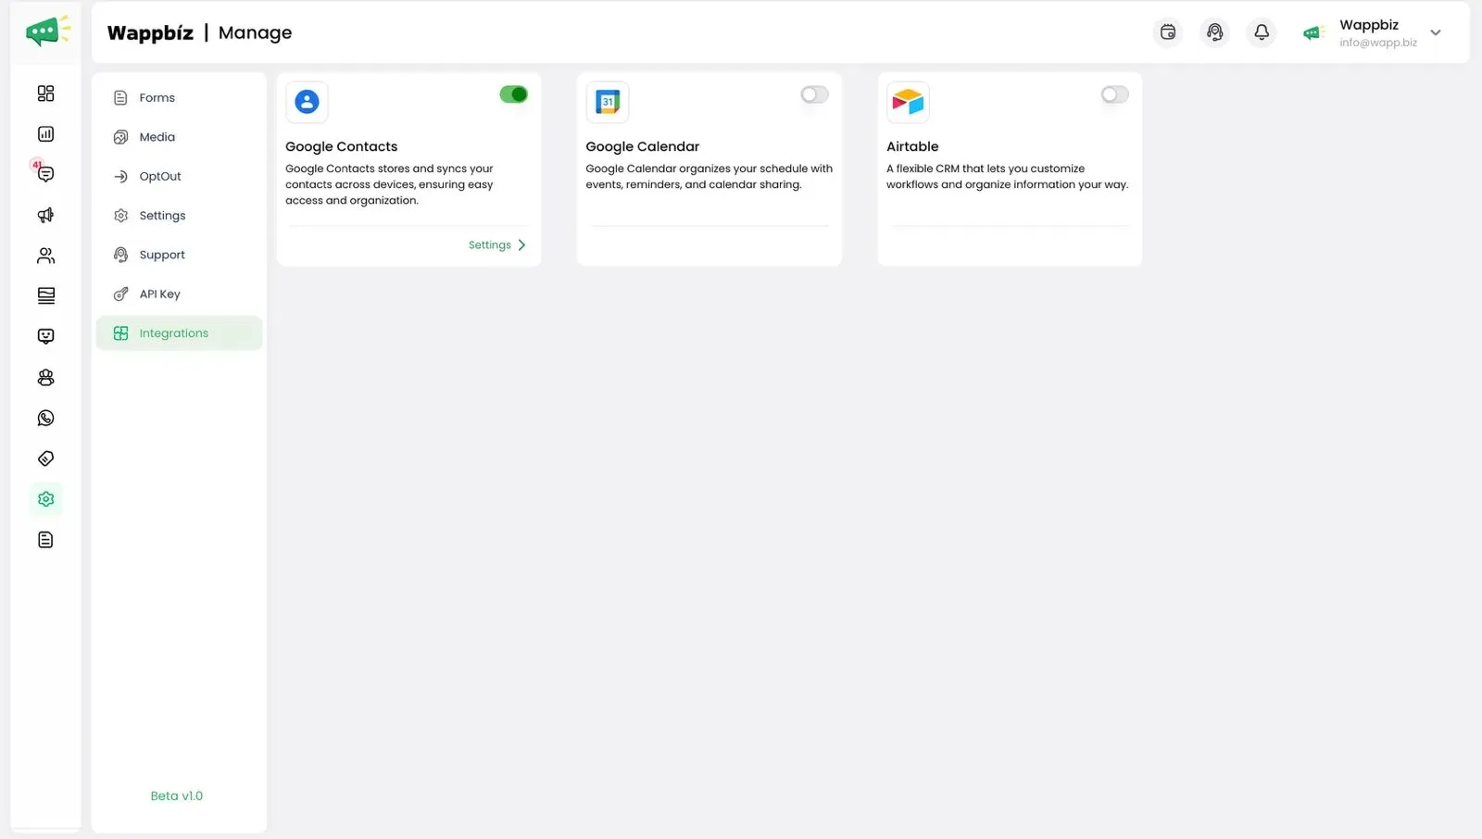Disable the Google Contacts integration toggle
1482x839 pixels.
(513, 94)
